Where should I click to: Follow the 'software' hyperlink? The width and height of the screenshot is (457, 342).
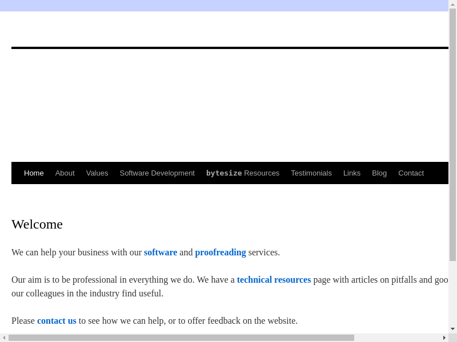coord(161,252)
